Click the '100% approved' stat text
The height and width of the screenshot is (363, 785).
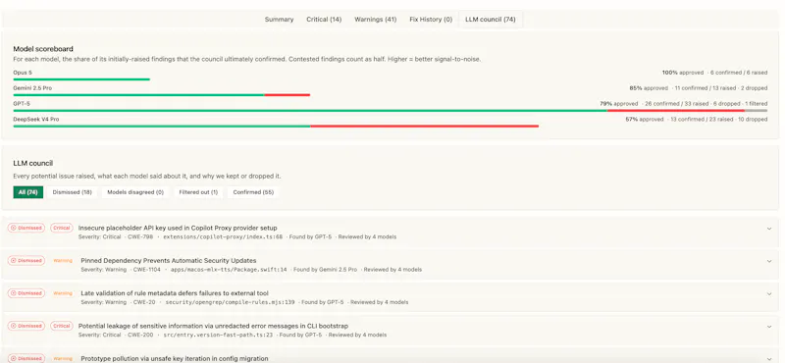[683, 73]
